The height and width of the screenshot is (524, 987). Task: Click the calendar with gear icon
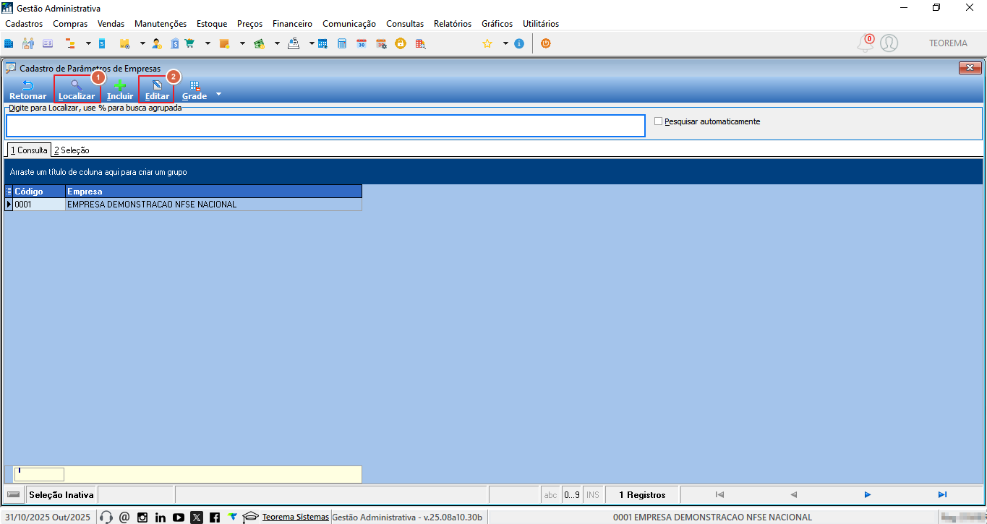click(x=380, y=43)
